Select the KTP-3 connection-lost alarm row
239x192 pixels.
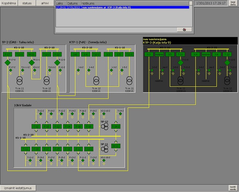tap(122, 7)
